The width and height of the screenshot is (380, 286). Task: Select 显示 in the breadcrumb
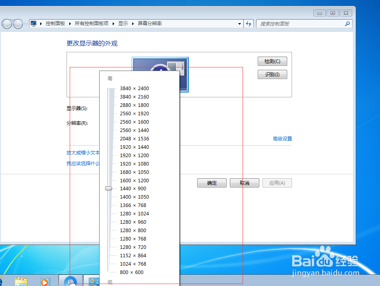[x=123, y=24]
